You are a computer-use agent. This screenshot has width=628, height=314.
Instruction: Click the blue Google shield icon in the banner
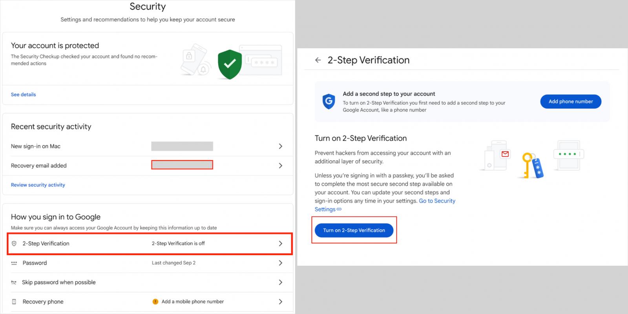click(329, 101)
